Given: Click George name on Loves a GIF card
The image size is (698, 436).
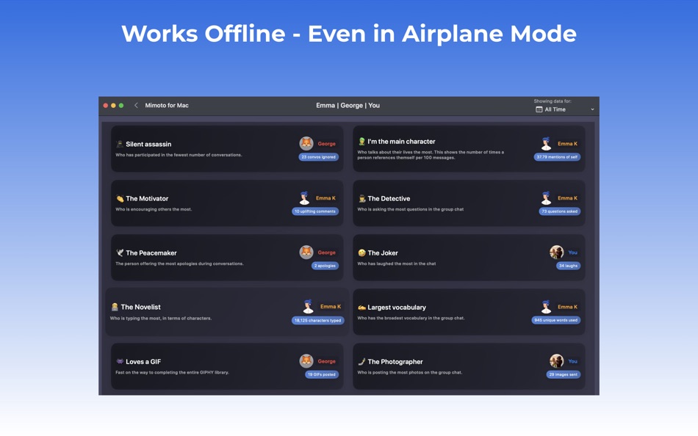Looking at the screenshot, I should tap(327, 361).
